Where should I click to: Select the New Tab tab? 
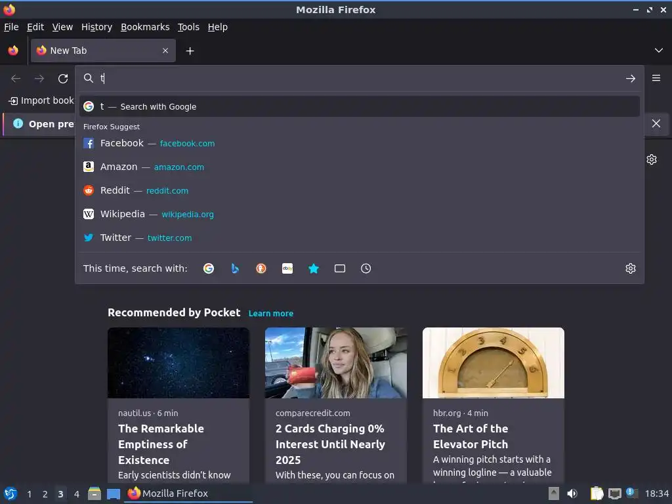coord(103,51)
